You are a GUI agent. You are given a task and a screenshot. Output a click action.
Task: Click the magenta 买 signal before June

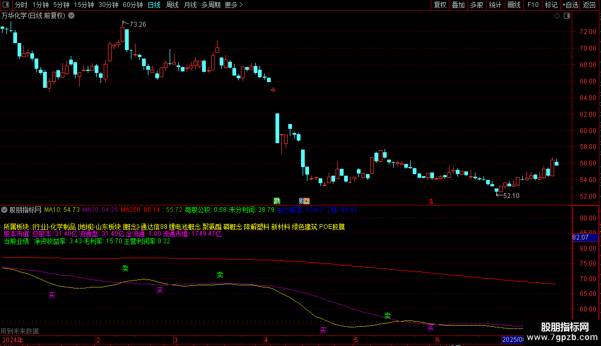[430, 327]
